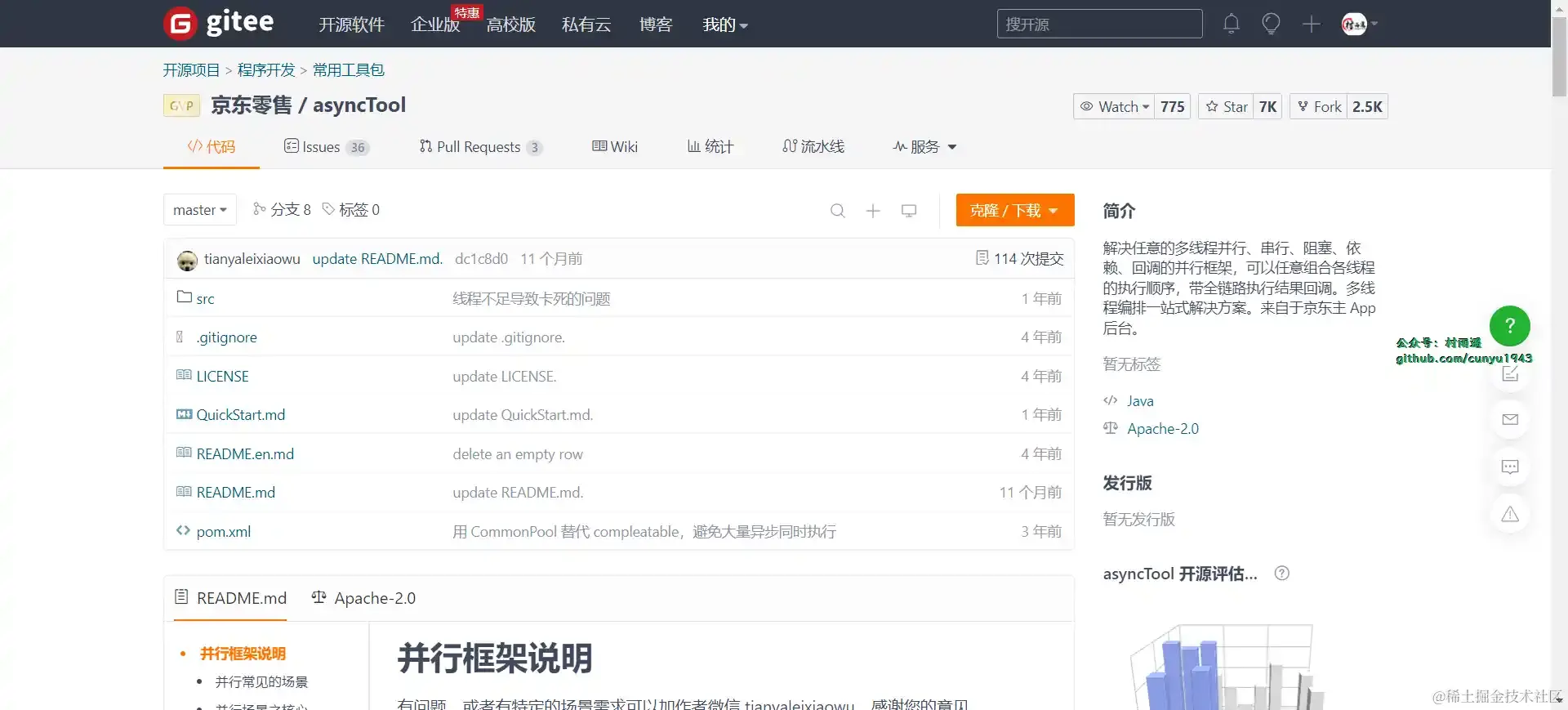This screenshot has width=1568, height=710.
Task: Click the search magnifier icon in repository toolbar
Action: 837,211
